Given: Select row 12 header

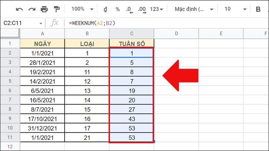Looking at the screenshot, I should tap(10, 146).
